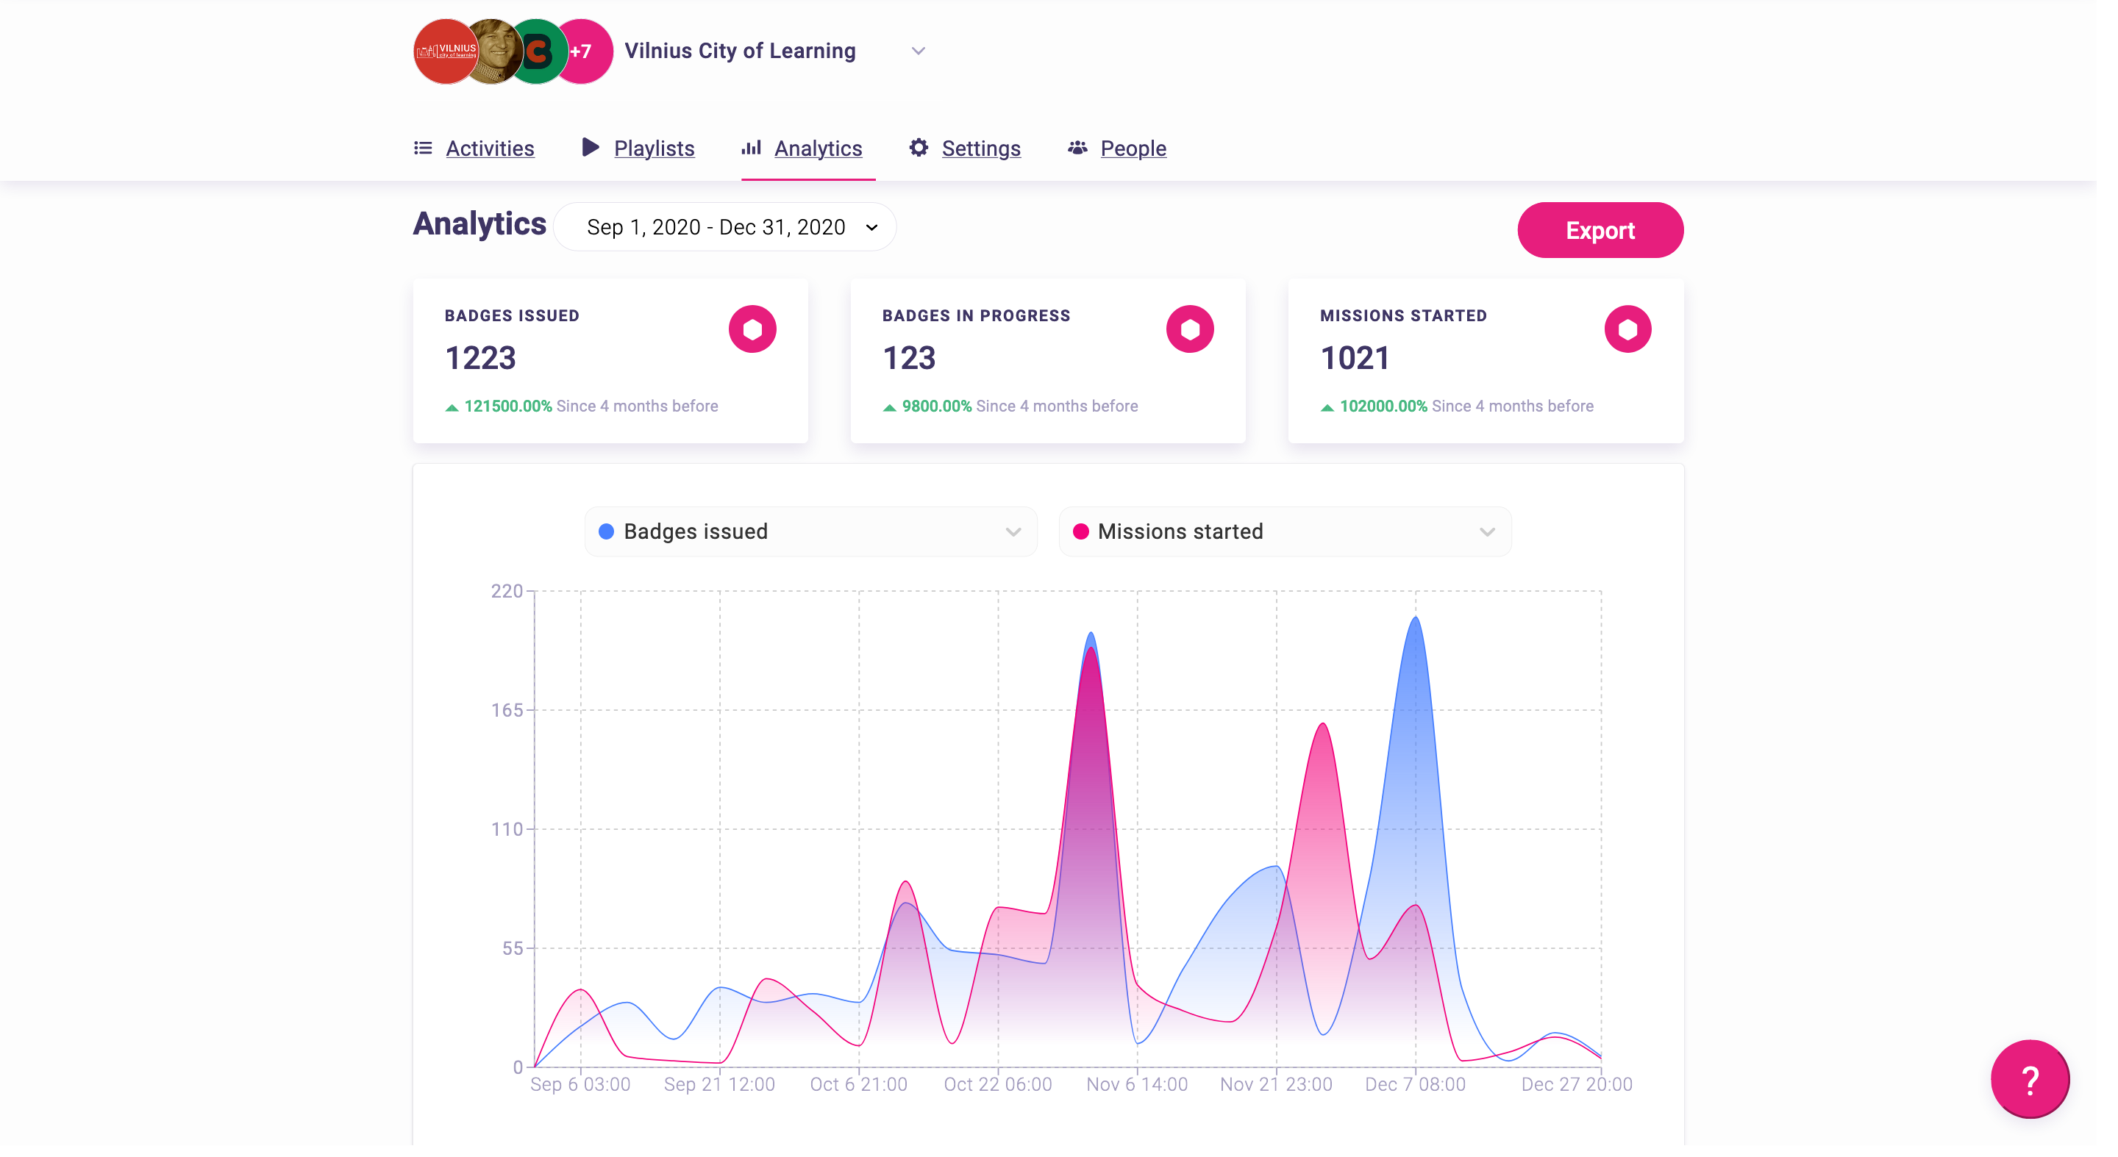This screenshot has height=1157, width=2118.
Task: Open the date range dropdown
Action: 724,227
